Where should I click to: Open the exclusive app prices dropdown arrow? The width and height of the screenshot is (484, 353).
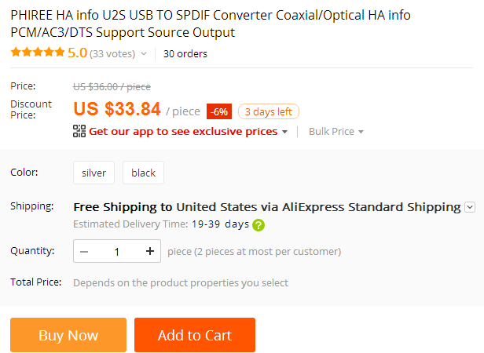click(284, 132)
